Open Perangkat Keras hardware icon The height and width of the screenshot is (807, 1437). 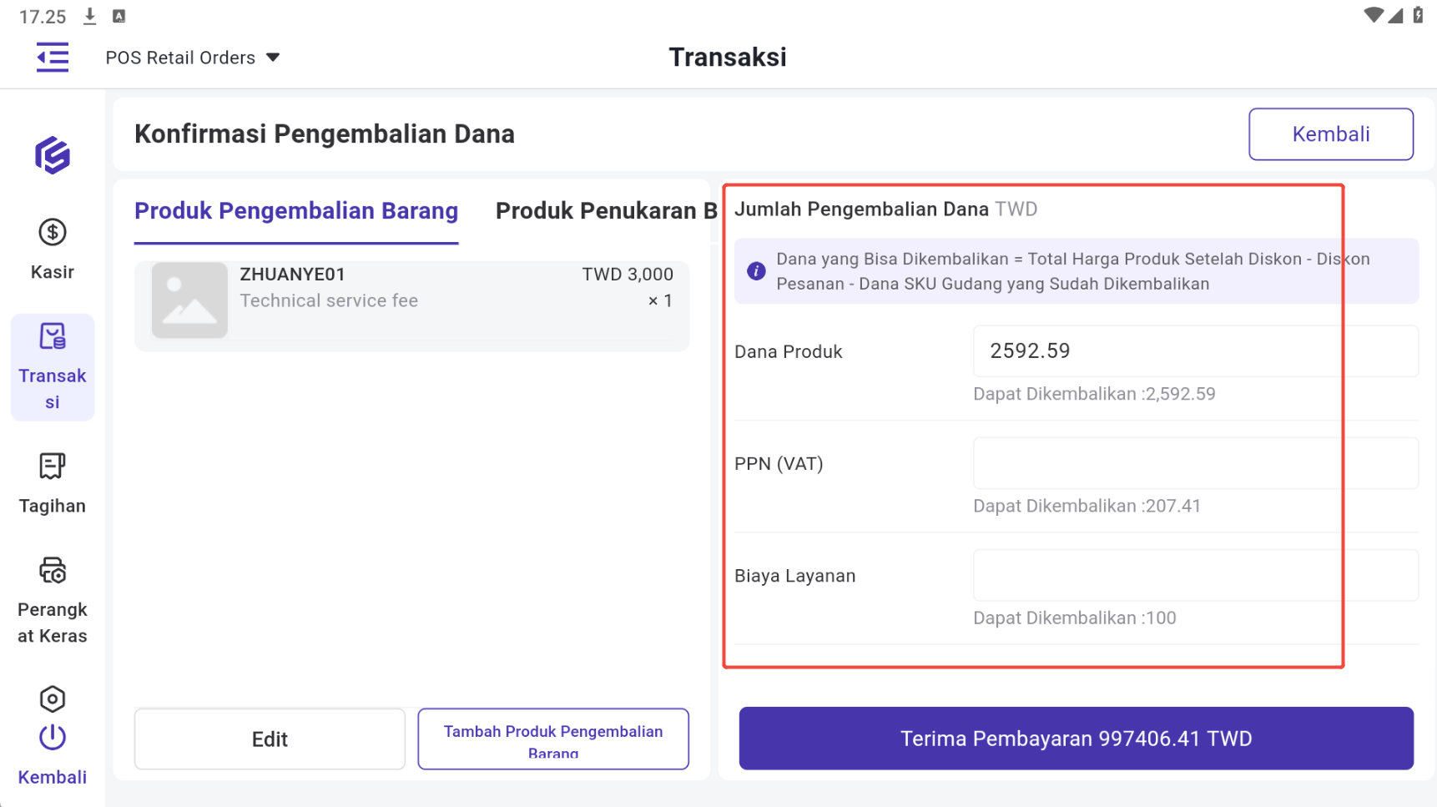[53, 571]
